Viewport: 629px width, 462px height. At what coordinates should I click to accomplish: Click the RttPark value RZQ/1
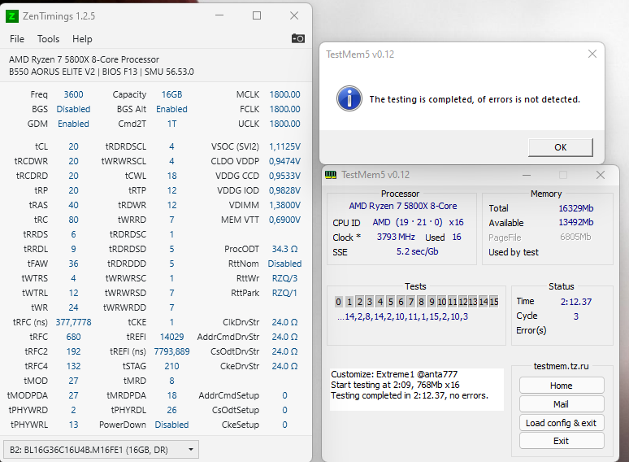(x=284, y=293)
